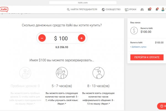166x111 pixels.
Task: Click the trial lessons teacher icon
Action: click(25, 73)
